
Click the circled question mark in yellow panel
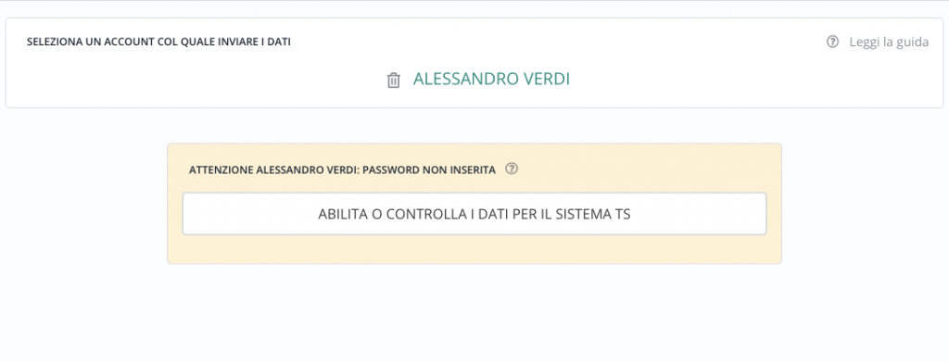click(x=512, y=169)
